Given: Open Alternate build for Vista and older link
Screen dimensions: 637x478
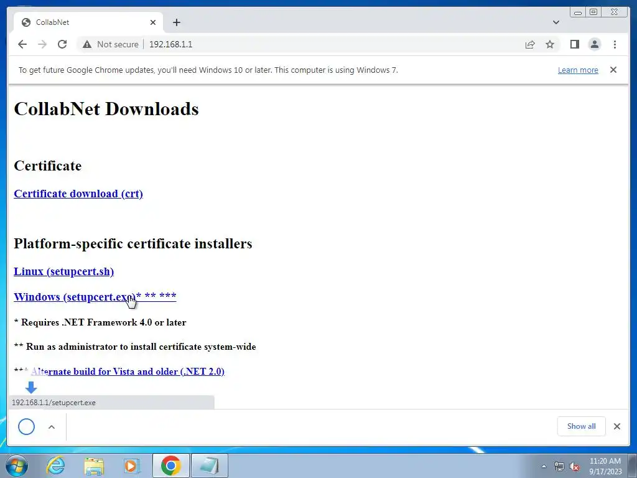Looking at the screenshot, I should click(128, 371).
